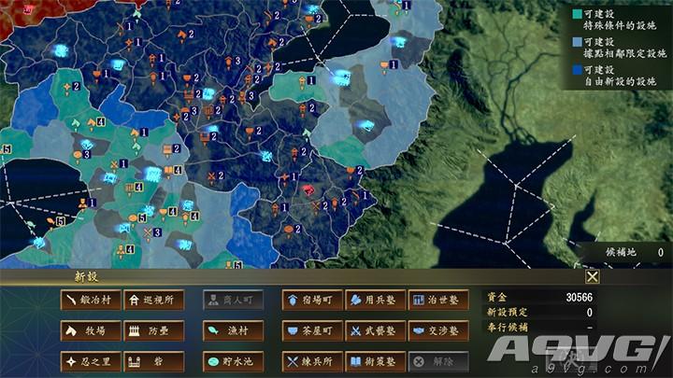The image size is (673, 378).
Task: Select the 練兵所 training ground button
Action: [x=312, y=362]
